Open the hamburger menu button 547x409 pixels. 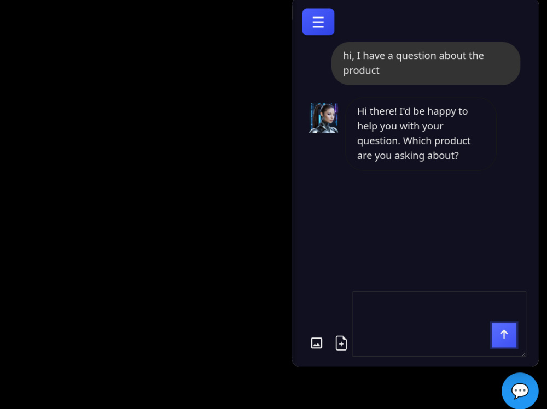click(318, 22)
